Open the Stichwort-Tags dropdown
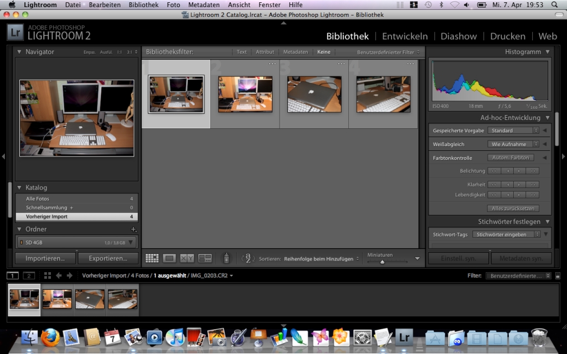The image size is (567, 354). pos(506,235)
